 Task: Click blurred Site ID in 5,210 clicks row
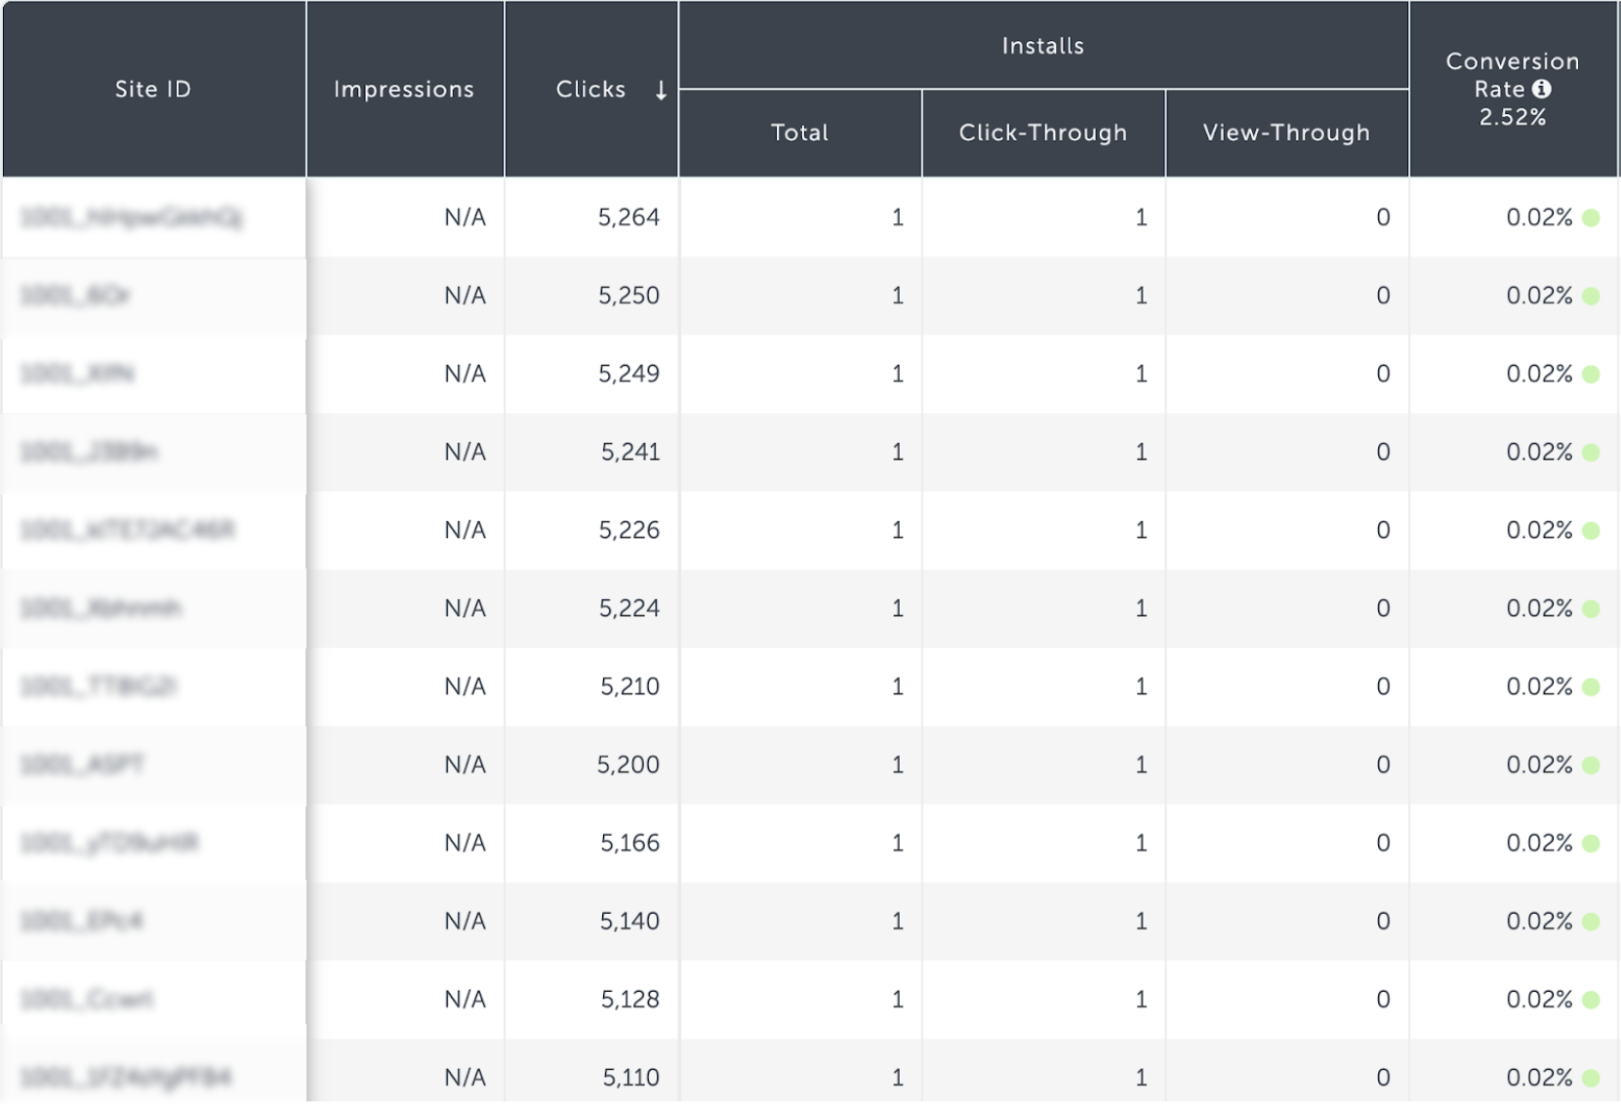pyautogui.click(x=98, y=686)
